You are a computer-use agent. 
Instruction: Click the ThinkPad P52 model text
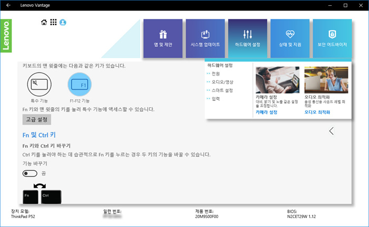23,216
